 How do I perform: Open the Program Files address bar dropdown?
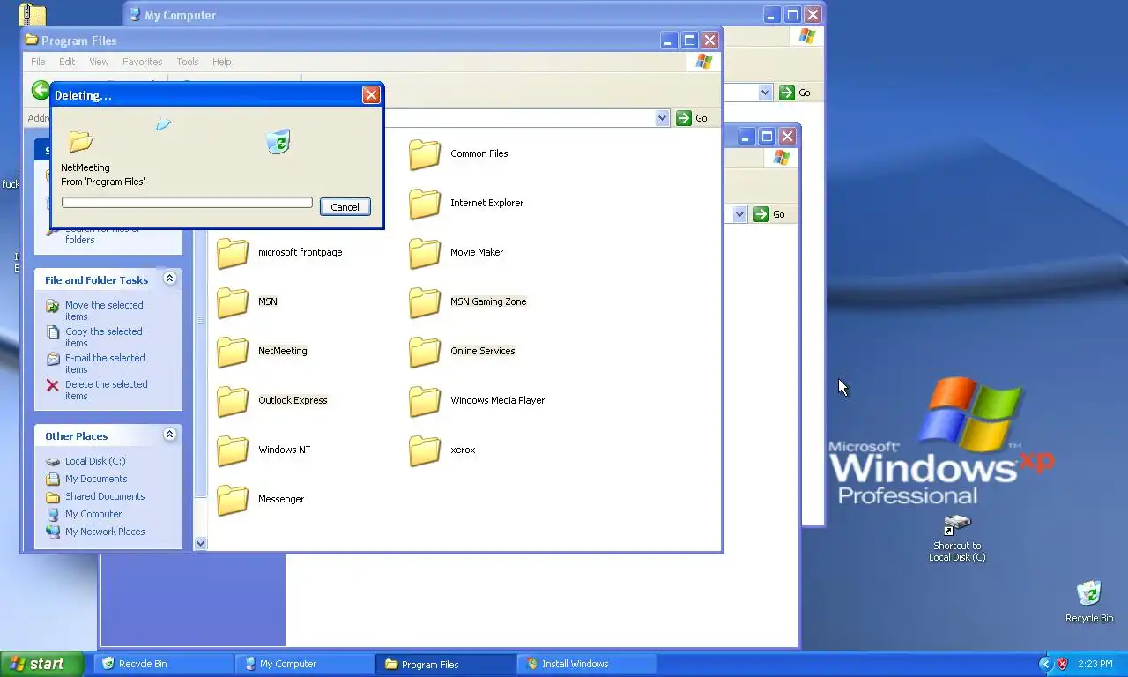tap(662, 118)
